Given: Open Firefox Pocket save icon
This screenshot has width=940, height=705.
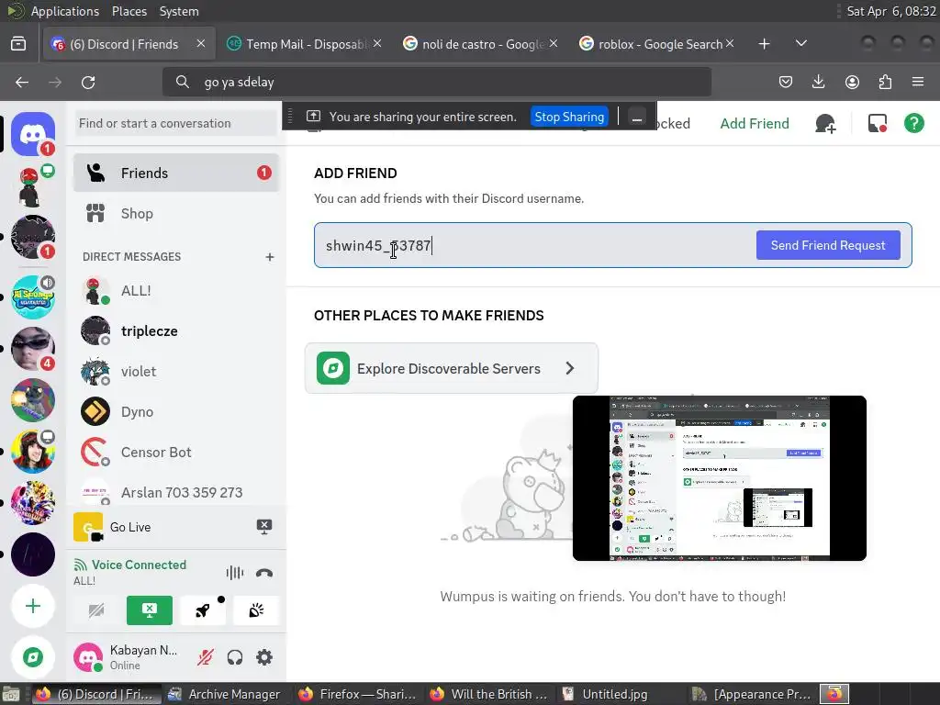Looking at the screenshot, I should point(786,82).
